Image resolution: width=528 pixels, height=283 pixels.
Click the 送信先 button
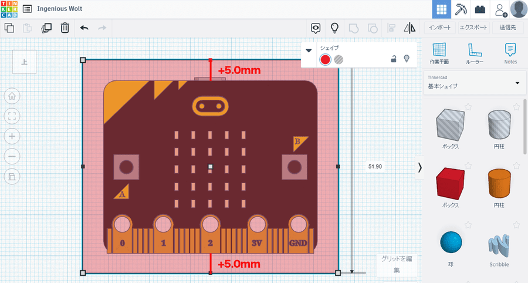[x=507, y=28]
